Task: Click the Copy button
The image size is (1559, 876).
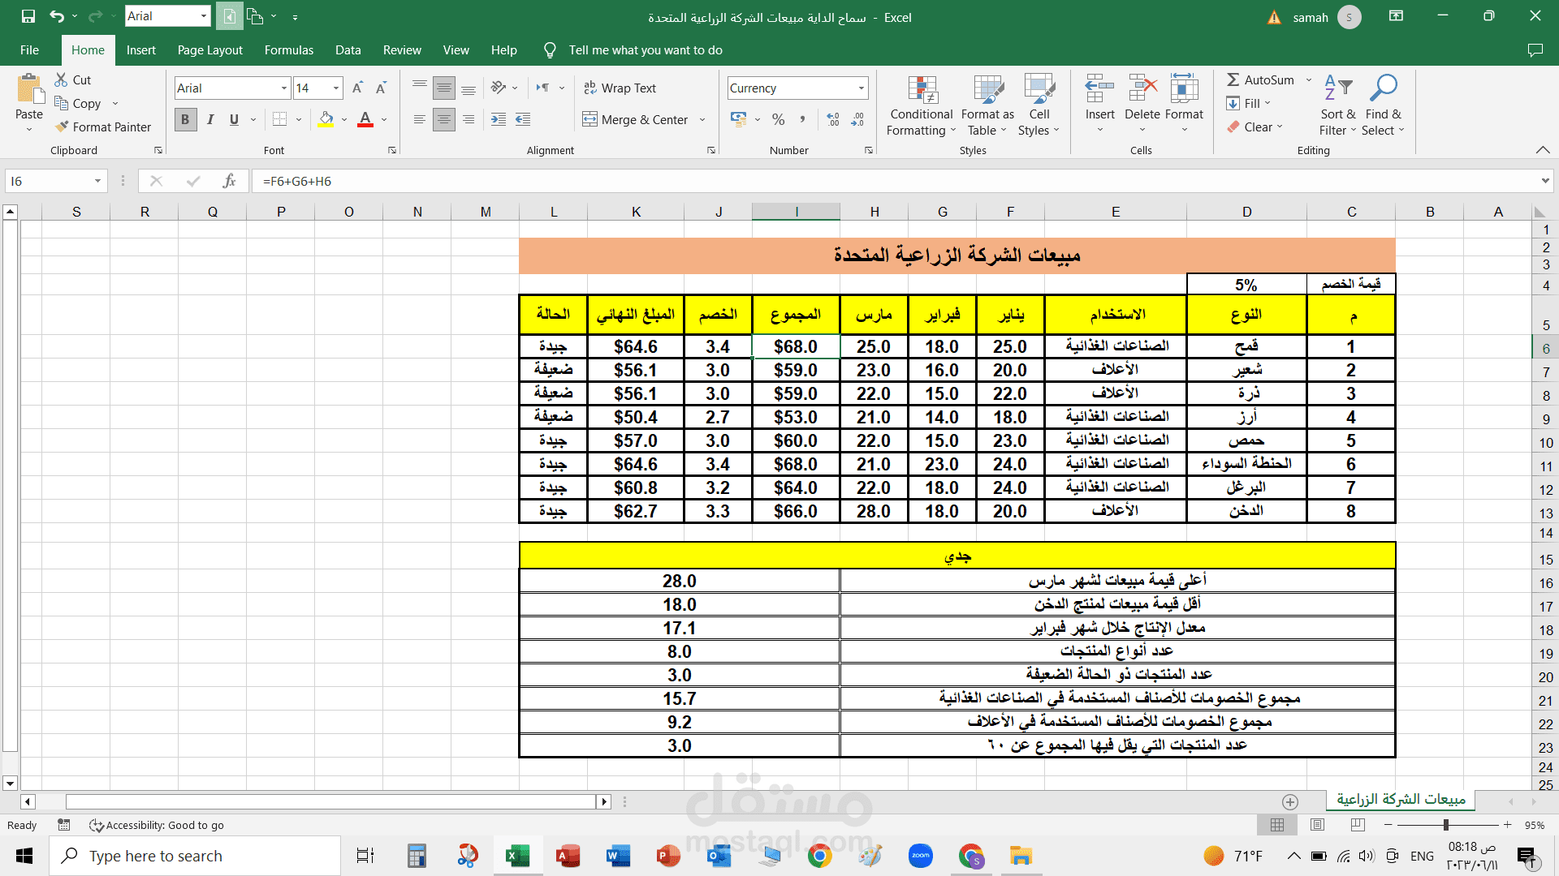Action: pos(78,103)
